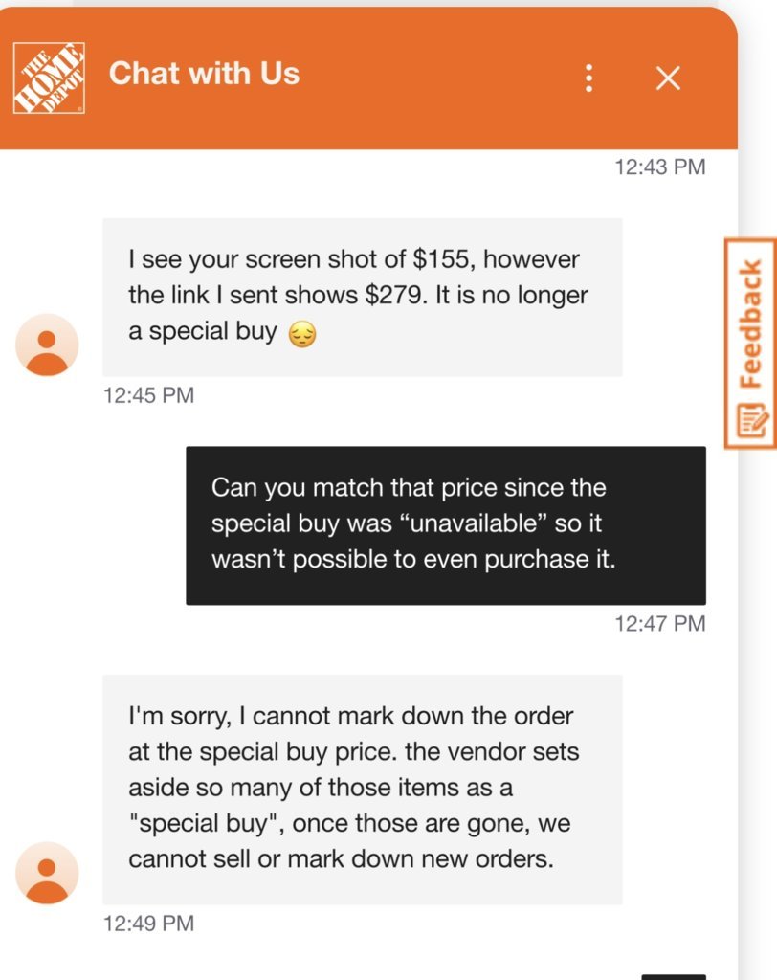
Task: Click The Home Depot logo
Action: (49, 78)
